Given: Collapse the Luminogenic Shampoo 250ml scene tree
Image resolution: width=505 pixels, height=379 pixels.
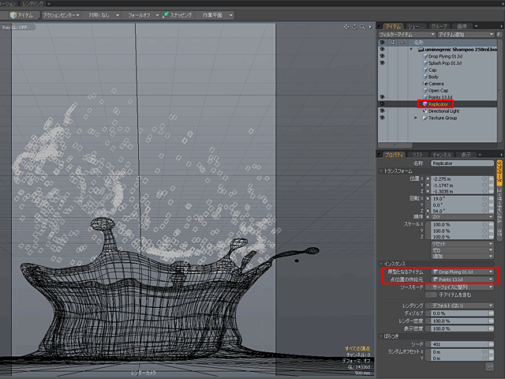Looking at the screenshot, I should tap(411, 50).
